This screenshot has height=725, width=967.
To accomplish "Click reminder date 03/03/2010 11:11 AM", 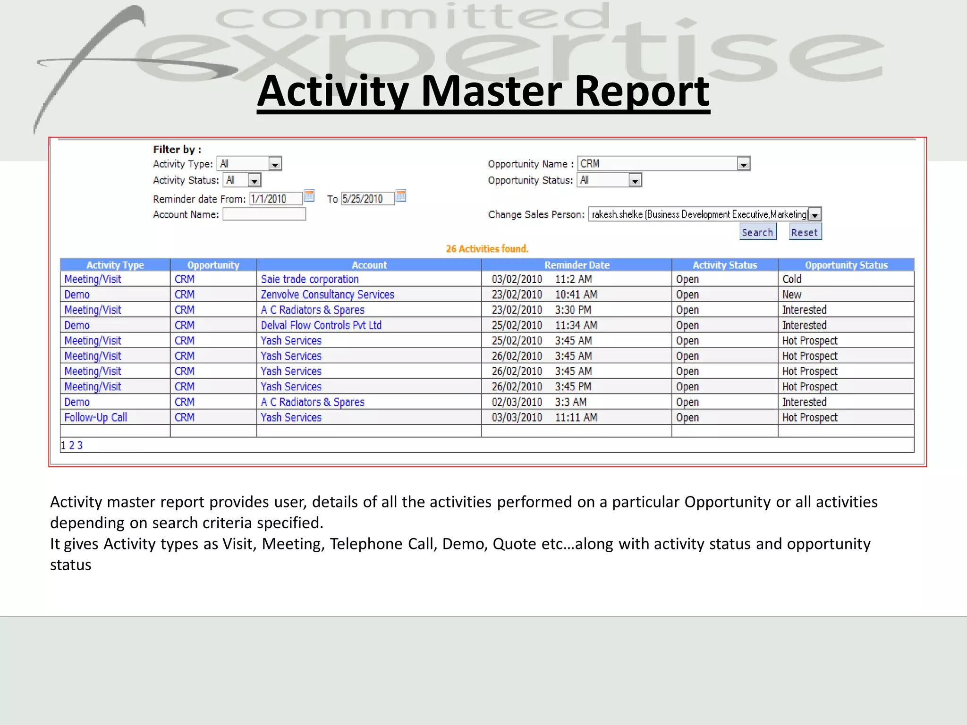I will pyautogui.click(x=544, y=417).
